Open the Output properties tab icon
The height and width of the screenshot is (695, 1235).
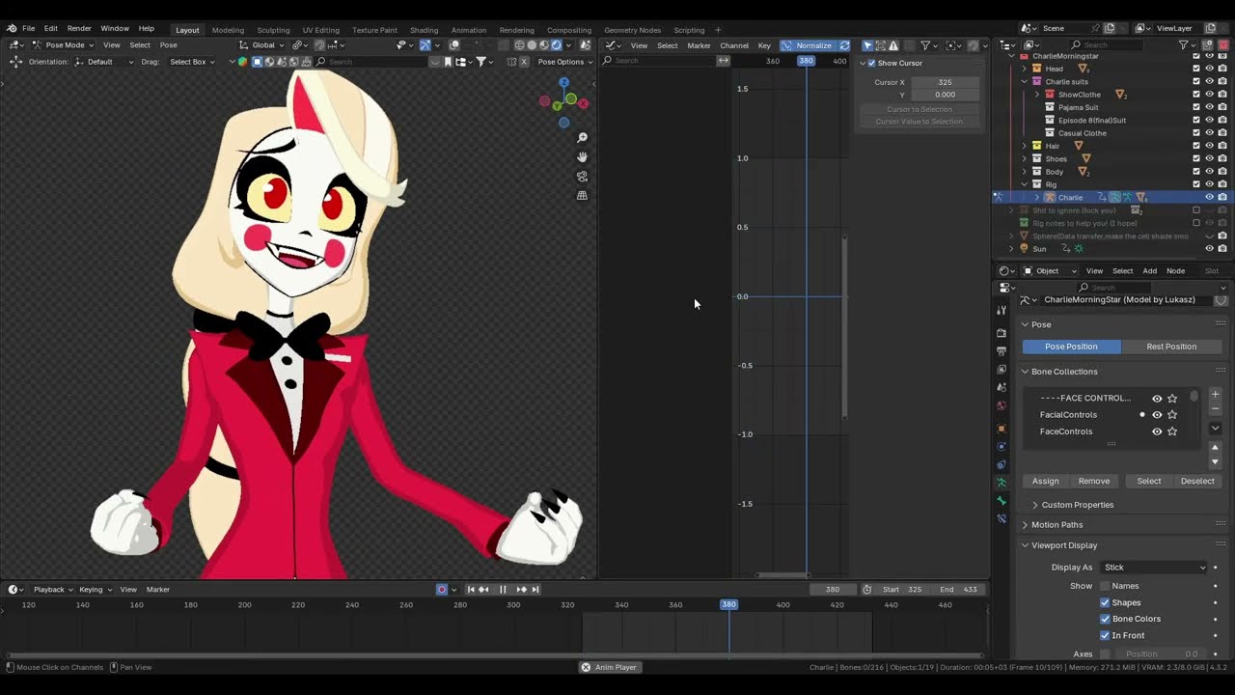coord(1002,350)
